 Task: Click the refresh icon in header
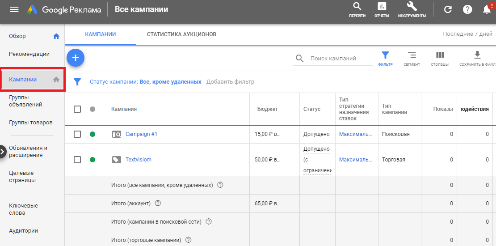(448, 9)
